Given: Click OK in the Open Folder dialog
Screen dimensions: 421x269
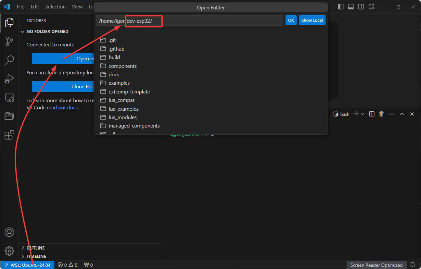Looking at the screenshot, I should point(291,20).
